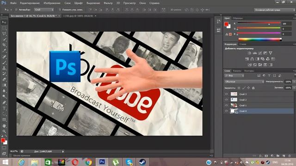Open the History panel icon in the dock
The width and height of the screenshot is (296, 166).
pos(219,22)
